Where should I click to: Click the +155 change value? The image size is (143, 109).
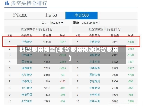click(x=63, y=81)
